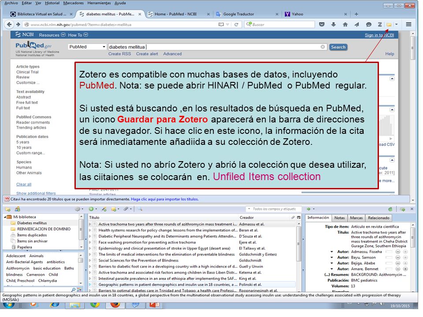The height and width of the screenshot is (317, 423).
Task: Open the Create RSS link
Action: [x=119, y=54]
